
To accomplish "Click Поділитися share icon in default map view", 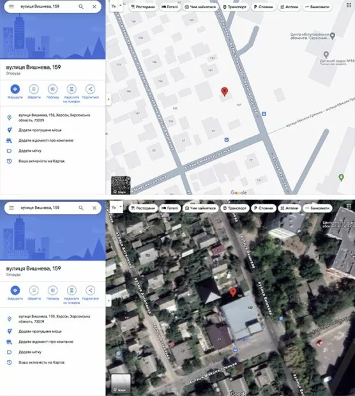I will tap(90, 89).
